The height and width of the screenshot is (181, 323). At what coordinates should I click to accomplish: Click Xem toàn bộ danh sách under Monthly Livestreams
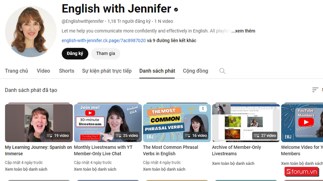pos(95,169)
